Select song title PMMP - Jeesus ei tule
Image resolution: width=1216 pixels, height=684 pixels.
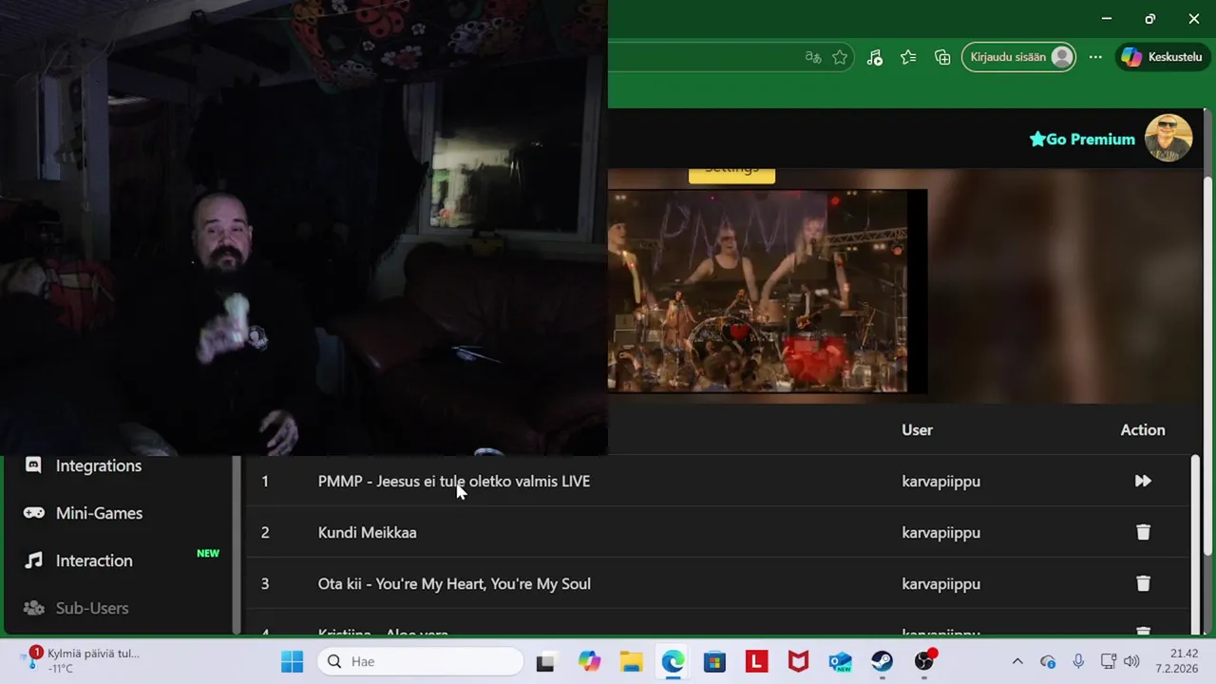point(454,482)
